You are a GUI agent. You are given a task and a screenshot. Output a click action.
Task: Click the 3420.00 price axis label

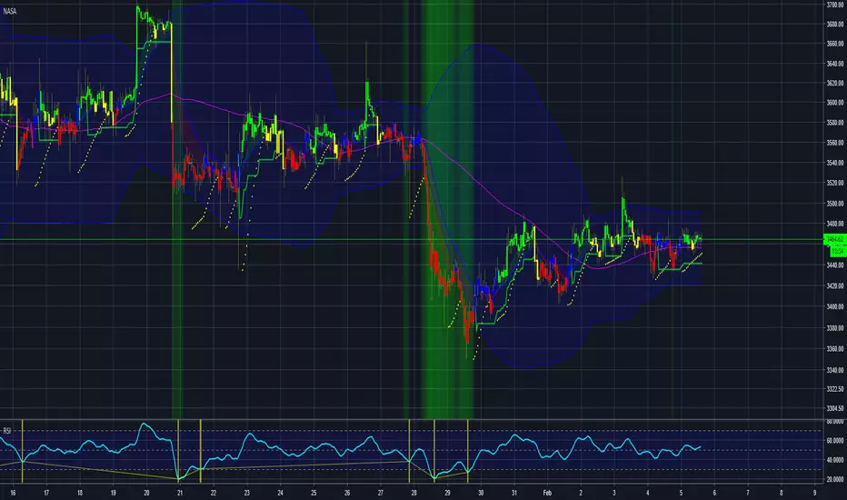[x=835, y=286]
